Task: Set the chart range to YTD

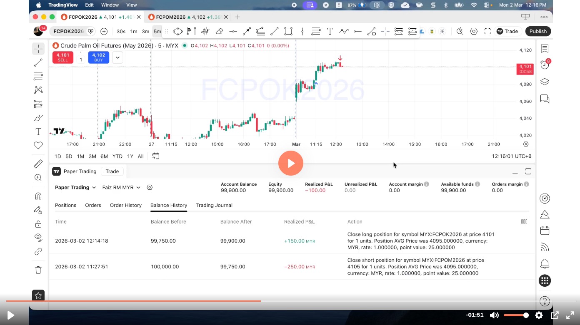Action: (117, 156)
